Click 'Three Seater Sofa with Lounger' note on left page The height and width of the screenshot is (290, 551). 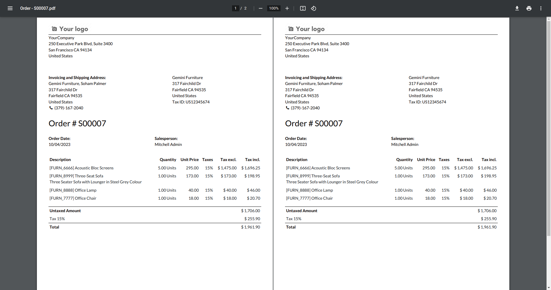(x=96, y=182)
